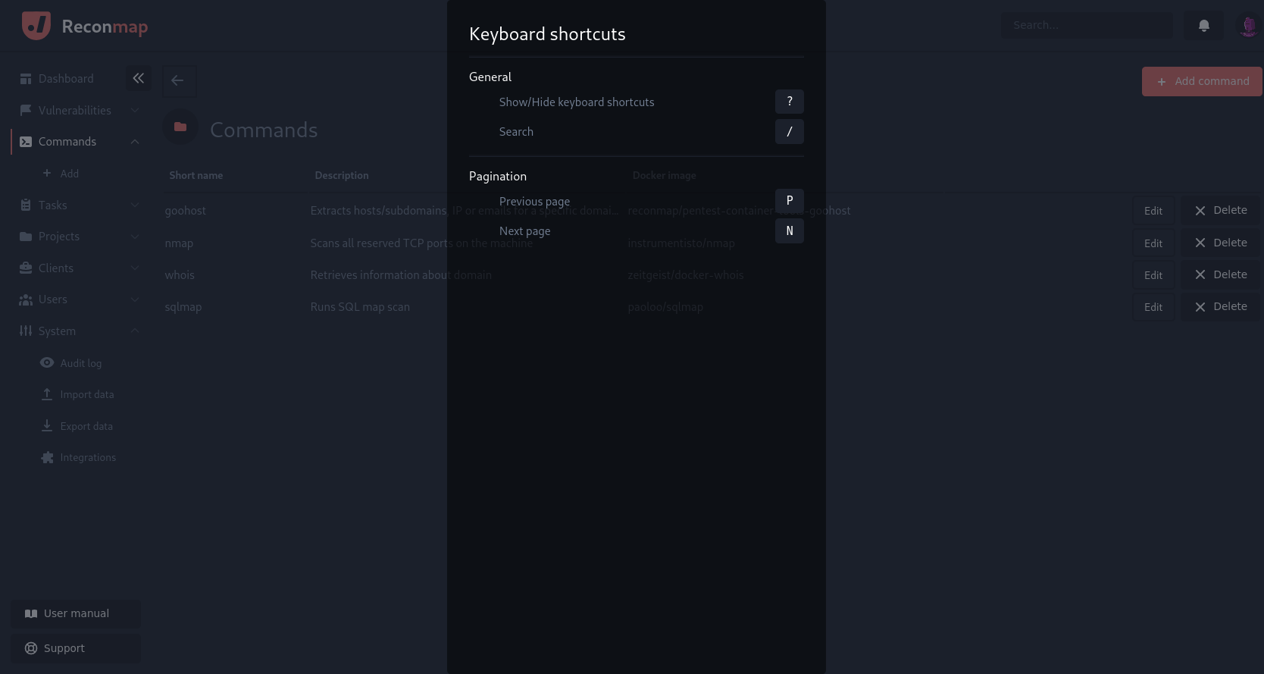Expand the Vulnerabilities menu chevron

[135, 110]
